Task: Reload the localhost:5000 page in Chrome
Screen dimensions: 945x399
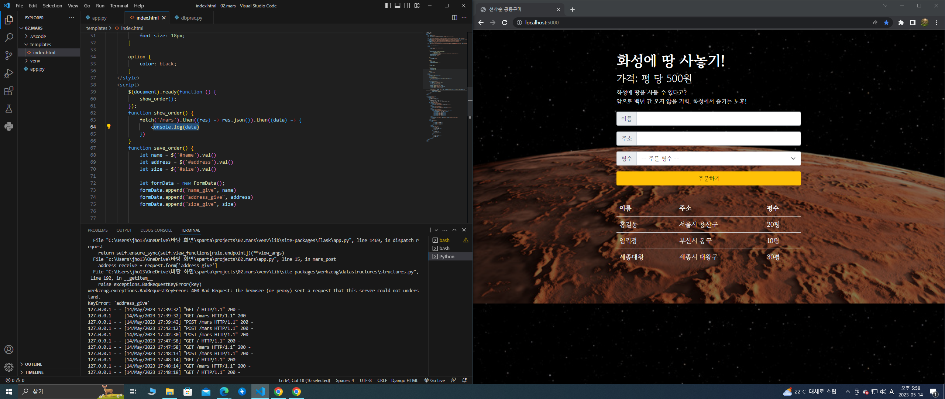Action: tap(505, 23)
